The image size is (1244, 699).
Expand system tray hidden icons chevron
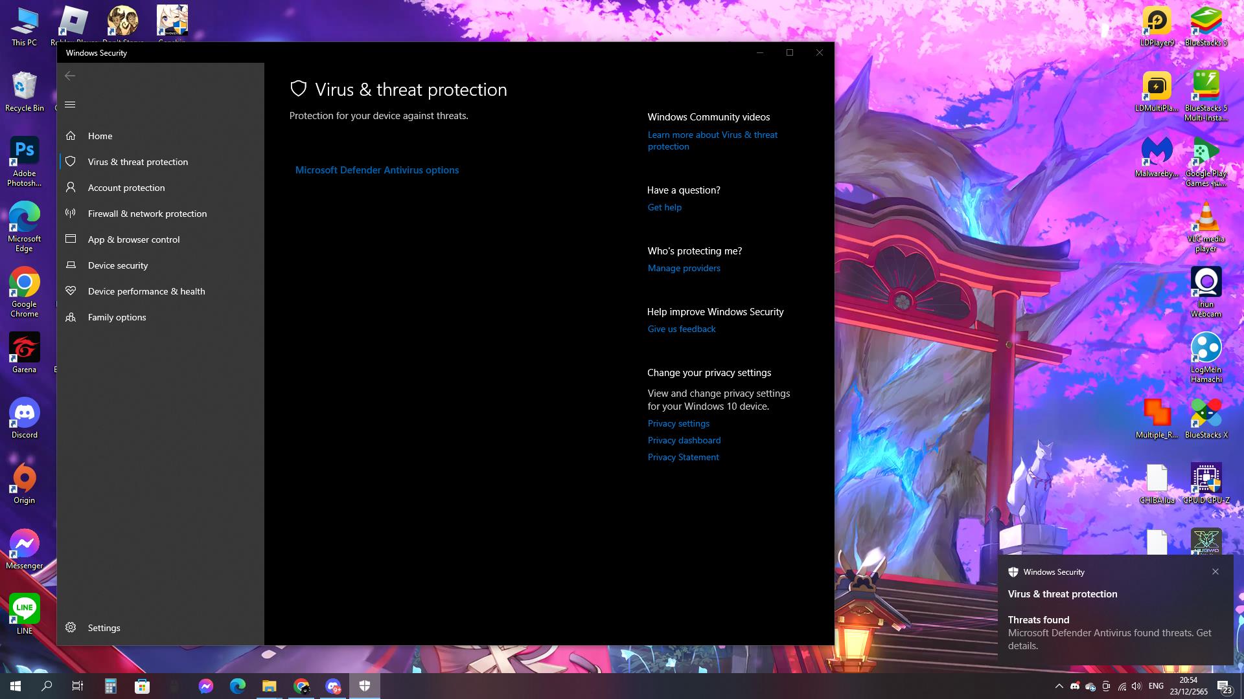[1059, 686]
